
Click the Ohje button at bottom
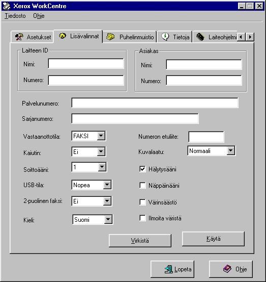coord(231,269)
